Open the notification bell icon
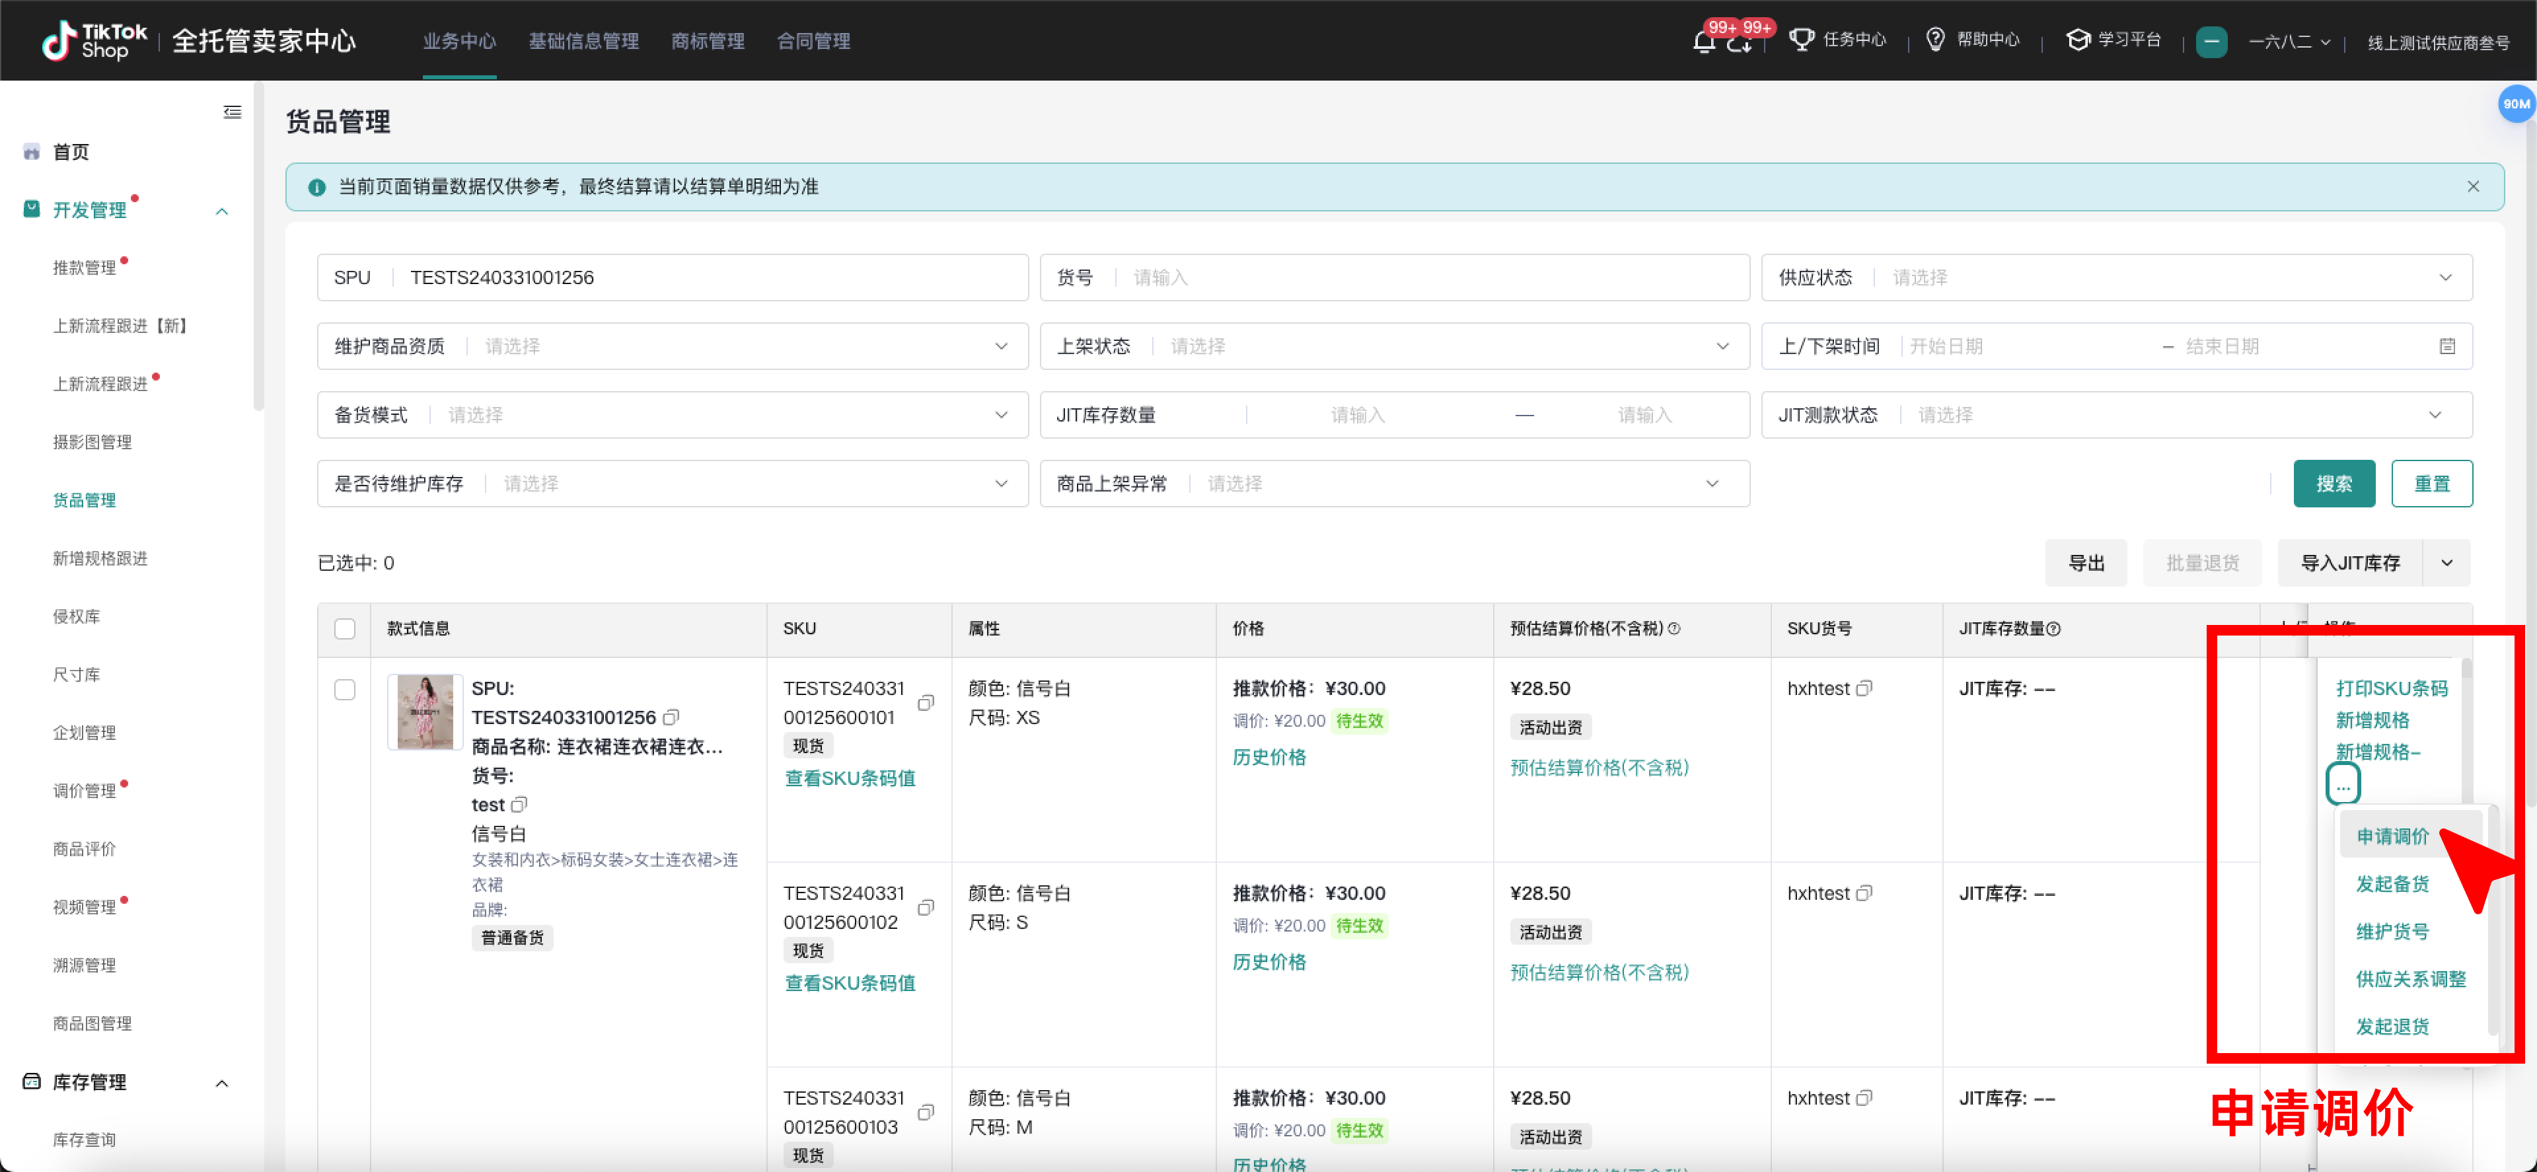Screen dimensions: 2537x1172 click(x=1703, y=42)
